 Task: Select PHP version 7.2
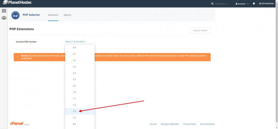[80, 105]
